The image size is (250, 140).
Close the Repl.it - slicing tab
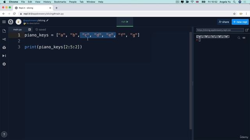point(50,8)
